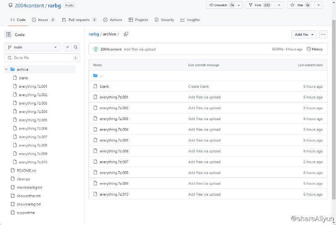Open everything.7z.003 in the file table
The width and height of the screenshot is (336, 225).
pyautogui.click(x=114, y=119)
